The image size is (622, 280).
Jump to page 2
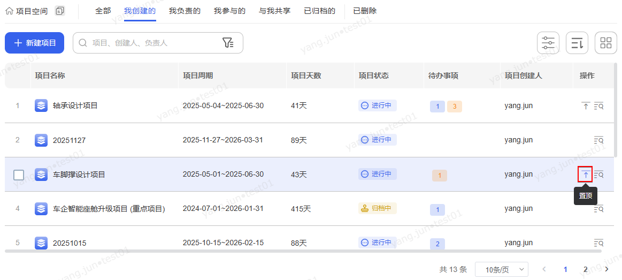(x=586, y=269)
